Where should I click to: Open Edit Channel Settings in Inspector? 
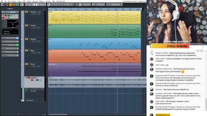17,12
